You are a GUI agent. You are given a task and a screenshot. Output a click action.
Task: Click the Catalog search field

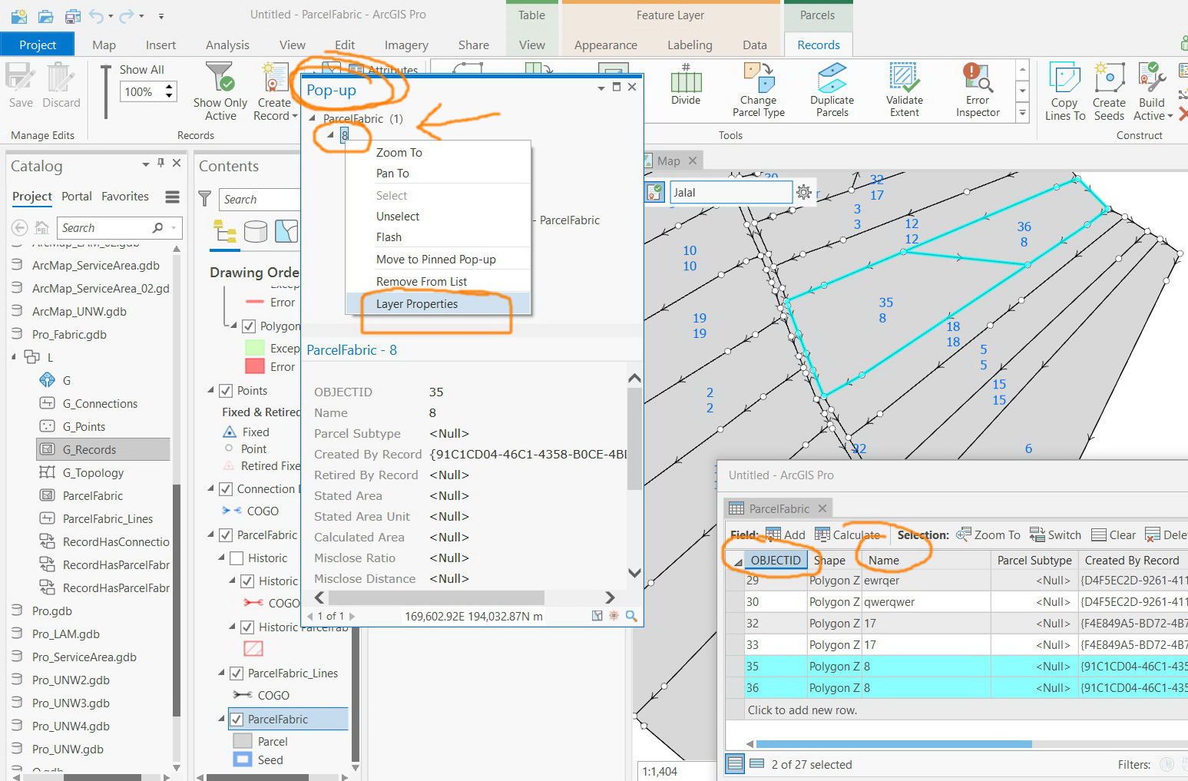click(x=119, y=228)
